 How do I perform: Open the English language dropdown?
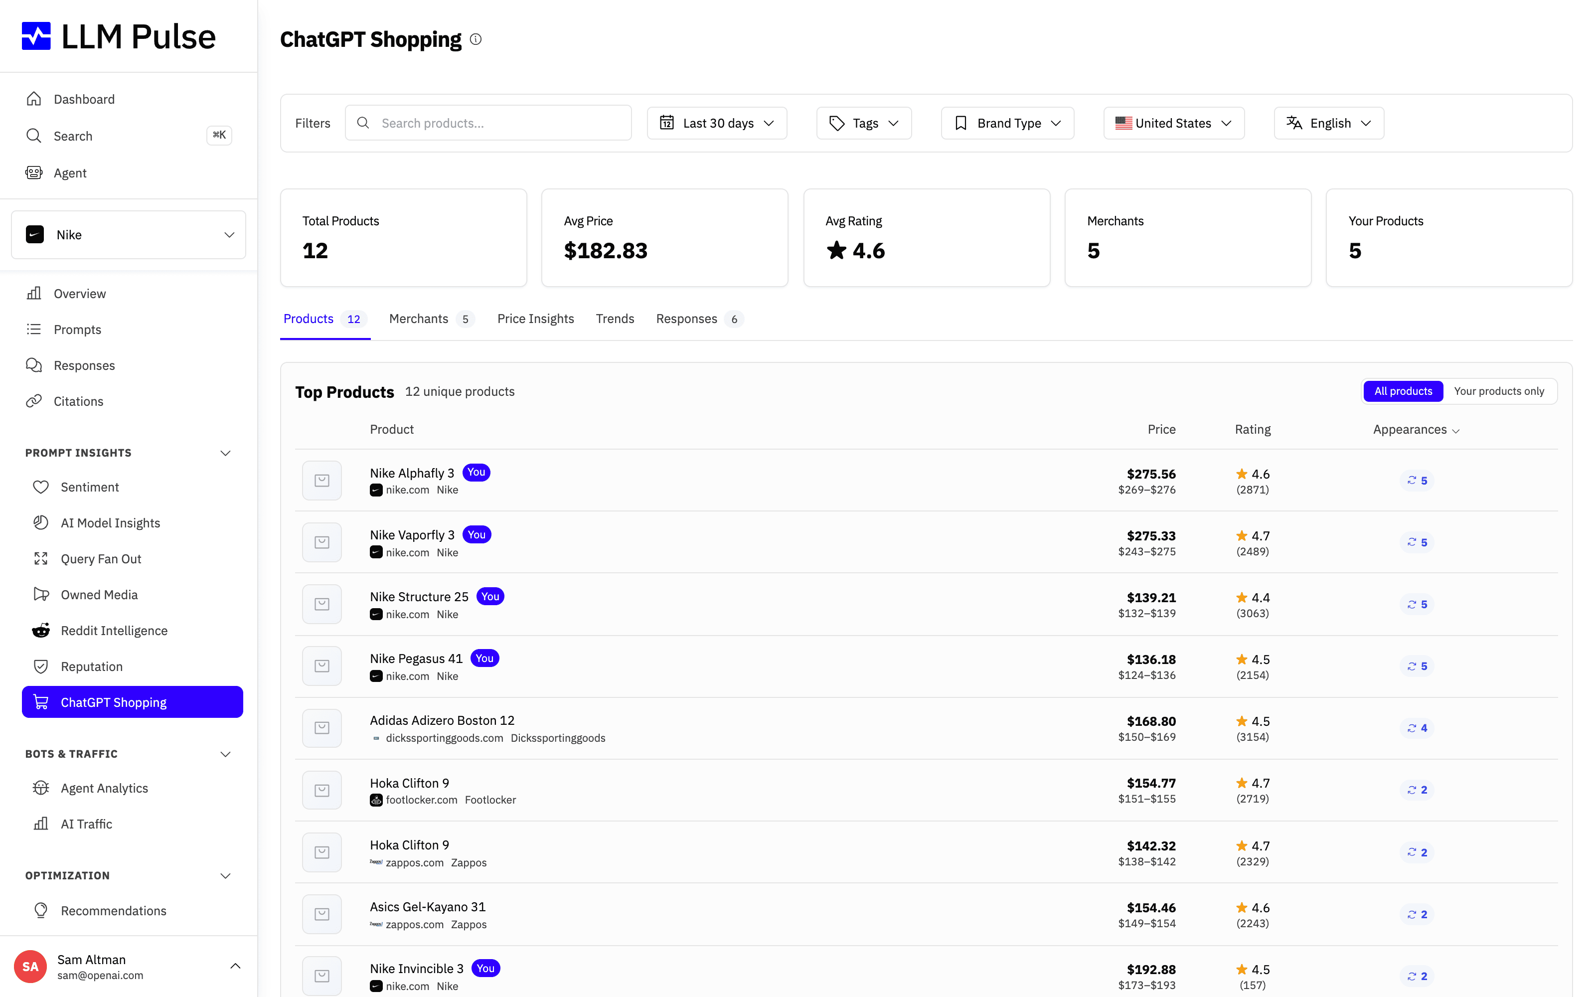[1329, 123]
